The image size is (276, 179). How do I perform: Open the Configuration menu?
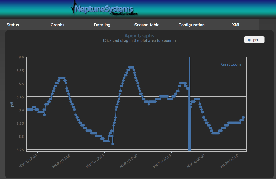pyautogui.click(x=191, y=25)
